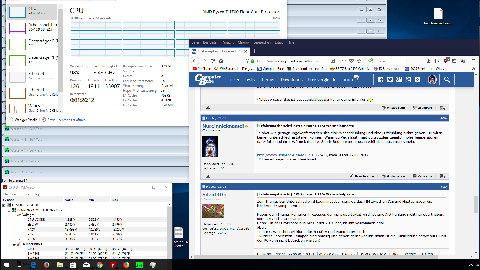Bookmark this page with star icon
Screen dimensions: 480x270
pyautogui.click(x=359, y=61)
